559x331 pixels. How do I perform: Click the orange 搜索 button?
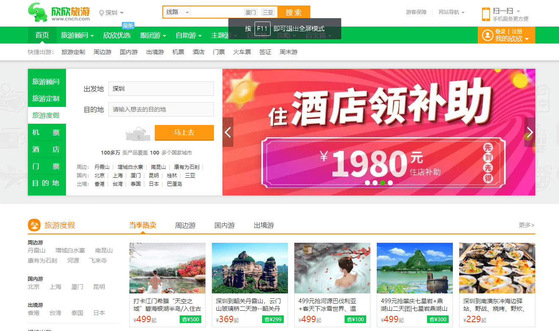294,12
